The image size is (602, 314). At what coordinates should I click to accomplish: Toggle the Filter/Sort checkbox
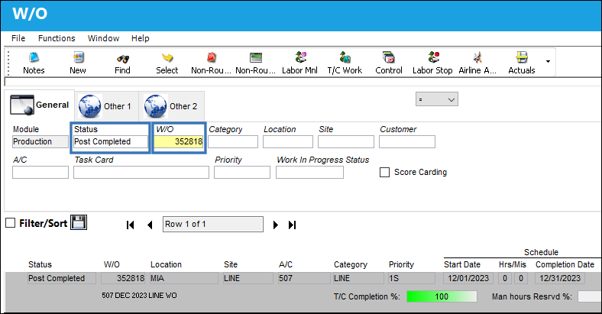[x=11, y=222]
